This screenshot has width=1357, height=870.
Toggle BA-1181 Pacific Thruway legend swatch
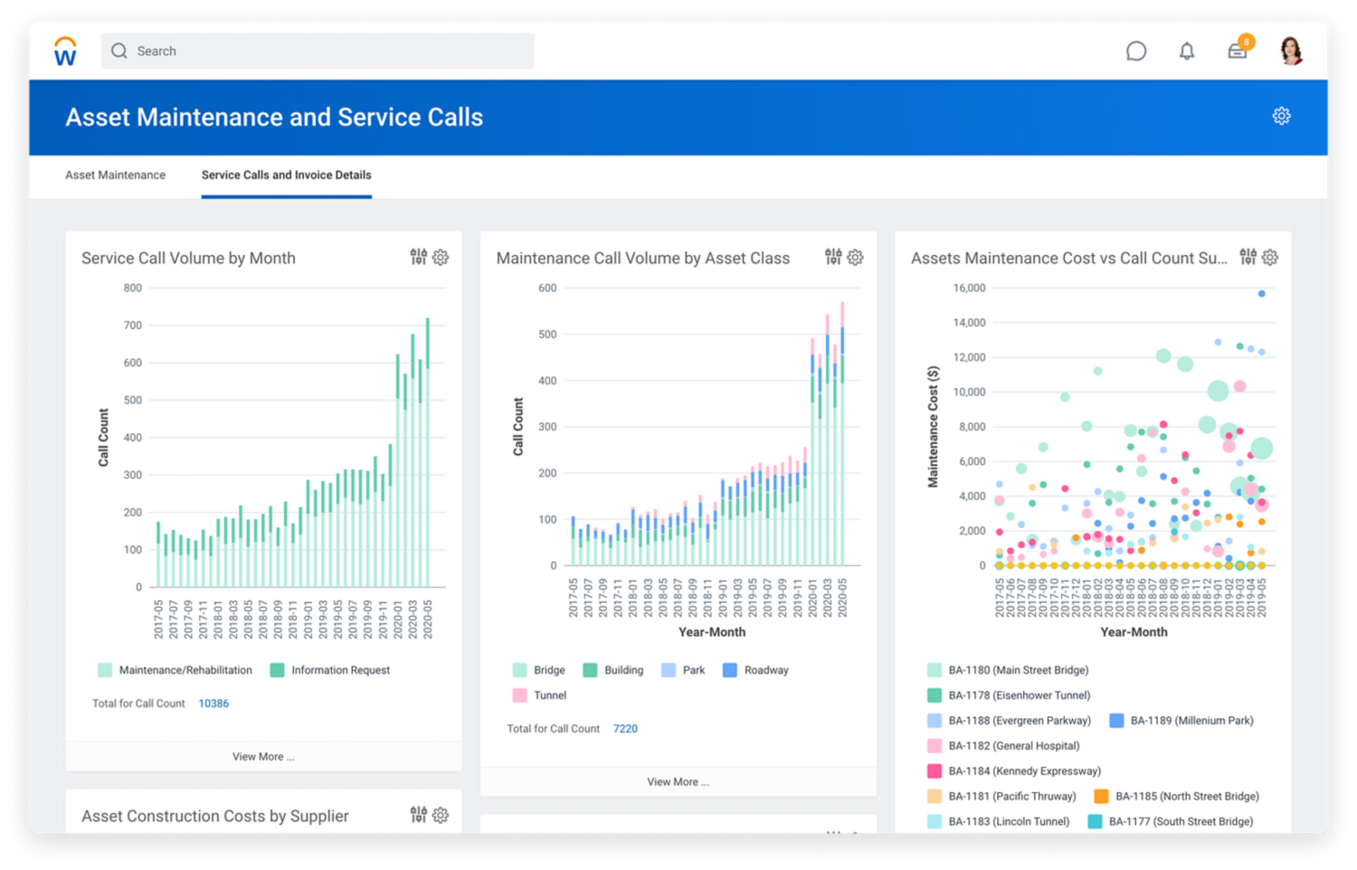click(935, 797)
